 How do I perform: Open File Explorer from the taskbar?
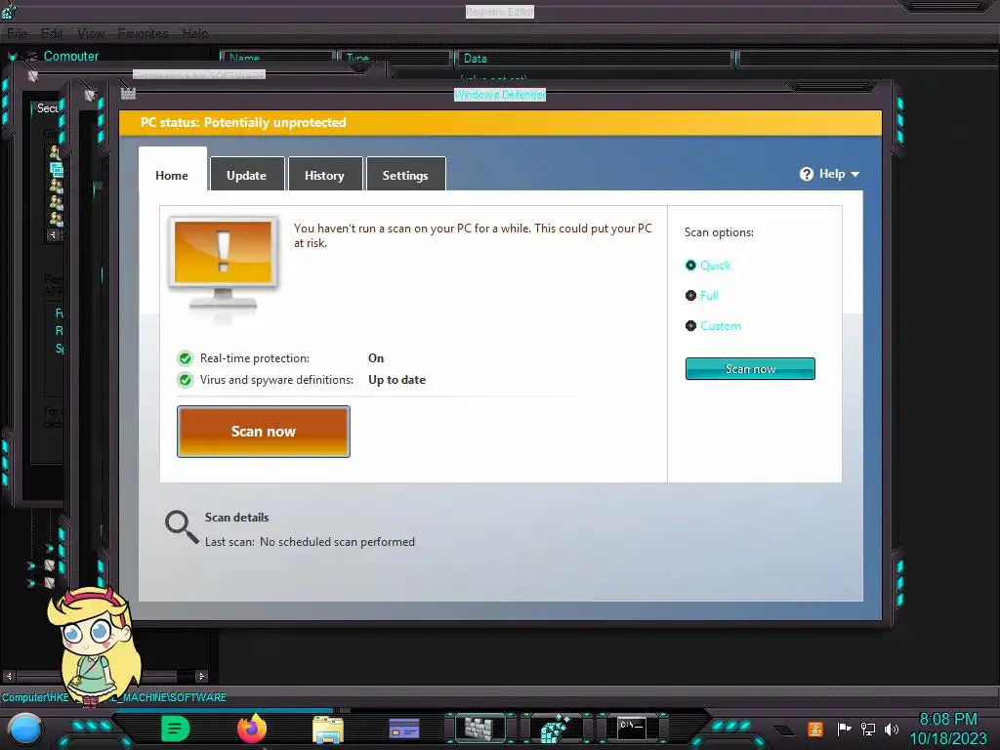pos(328,729)
